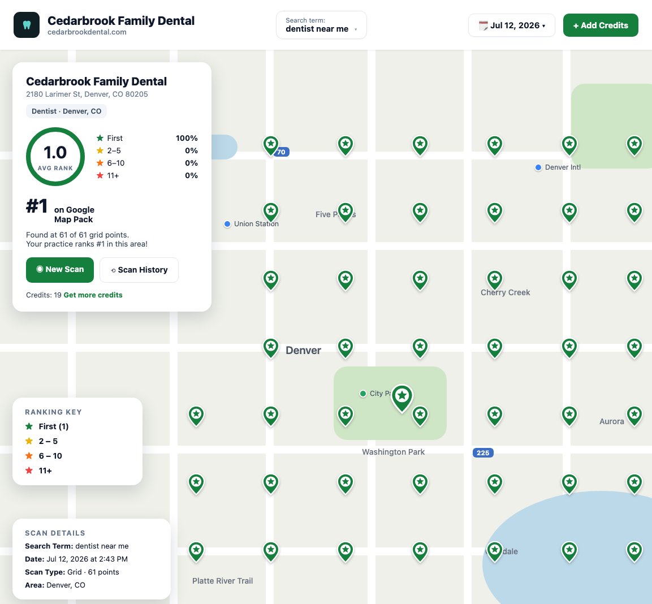Click the orange 6–10 star in rank breakdown
652x604 pixels.
pyautogui.click(x=100, y=163)
